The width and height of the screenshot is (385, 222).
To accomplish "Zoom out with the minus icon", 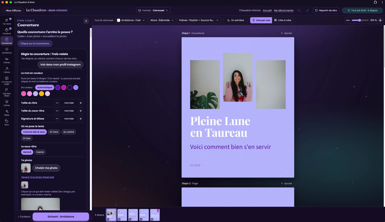I will (x=348, y=20).
